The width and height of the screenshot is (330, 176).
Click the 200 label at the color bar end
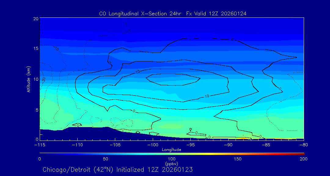point(303,159)
